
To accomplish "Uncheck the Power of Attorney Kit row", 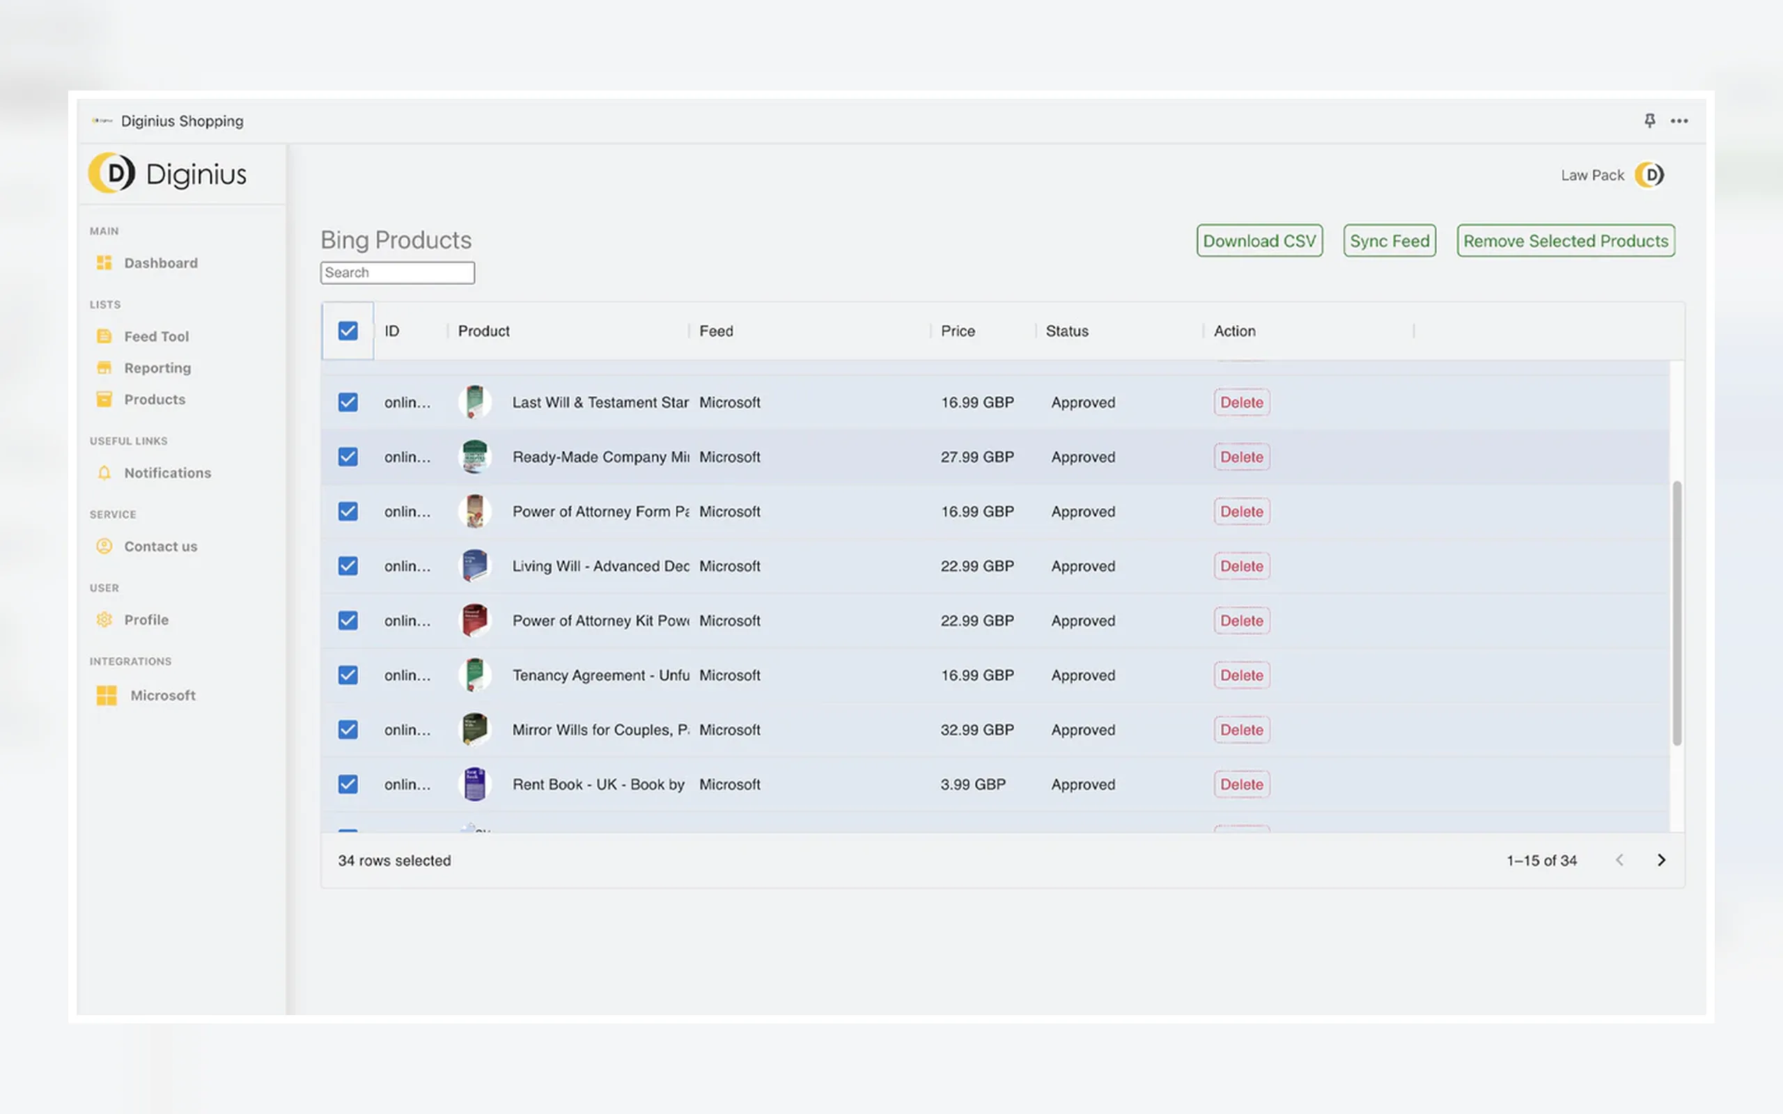I will (348, 620).
